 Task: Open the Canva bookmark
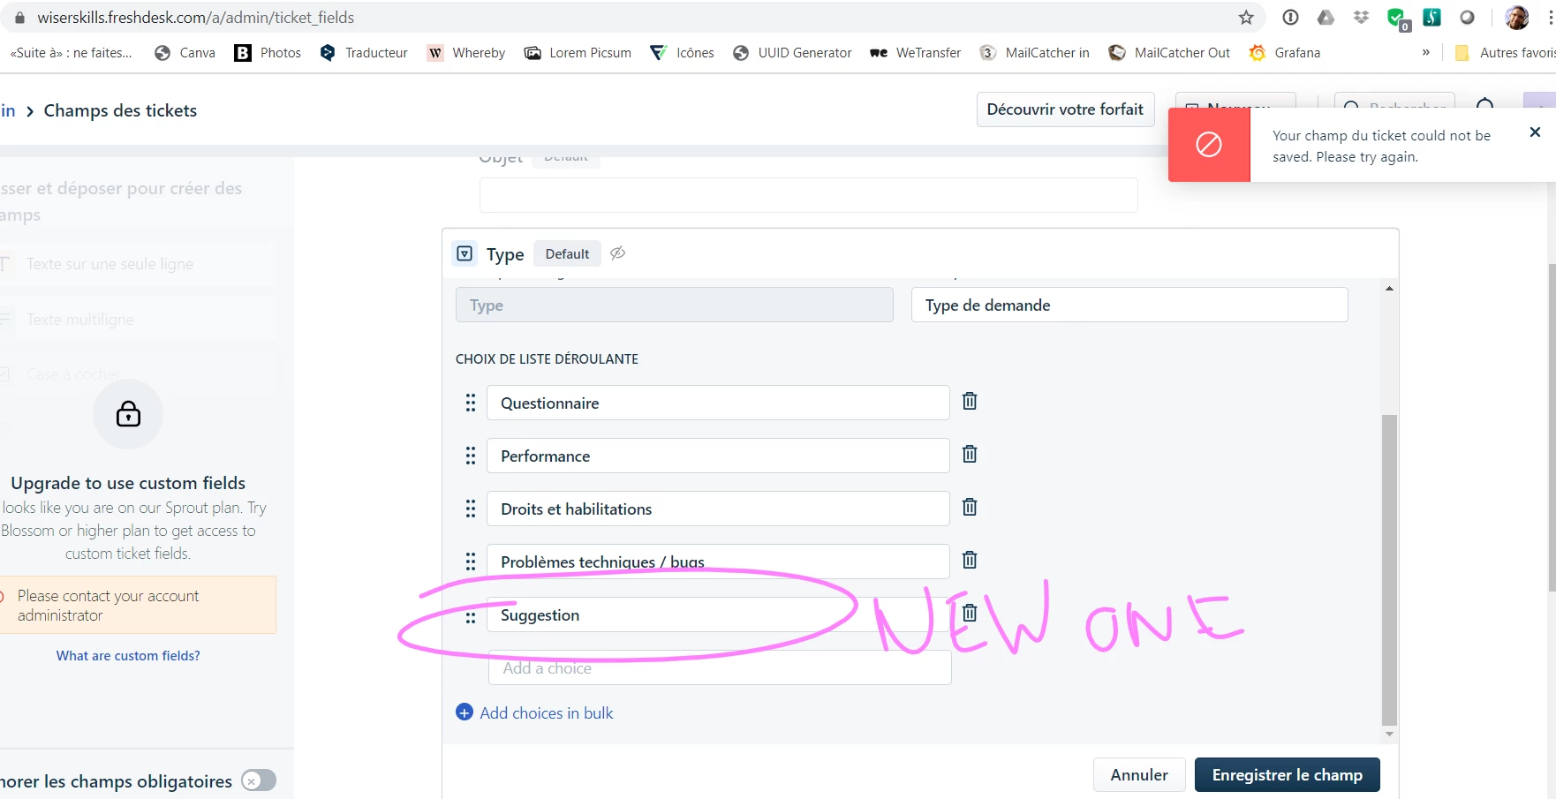pyautogui.click(x=185, y=53)
